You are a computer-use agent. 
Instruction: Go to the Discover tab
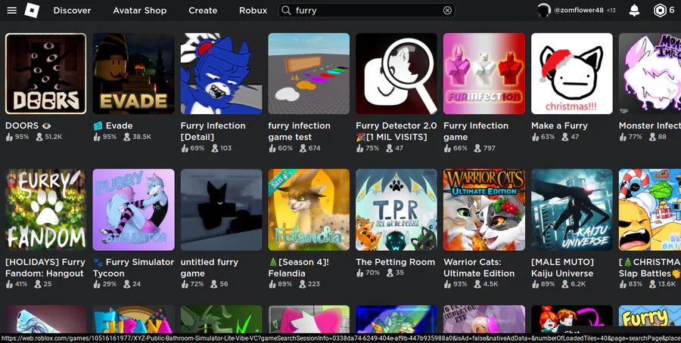point(72,11)
